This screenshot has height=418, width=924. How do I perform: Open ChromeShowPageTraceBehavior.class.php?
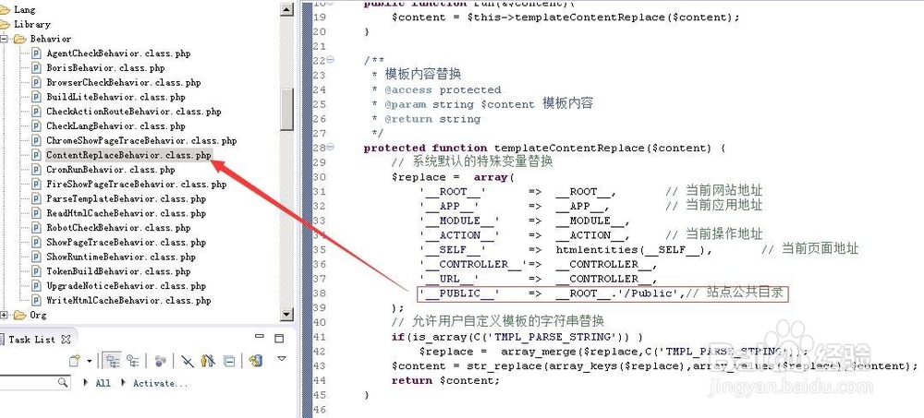[x=141, y=140]
